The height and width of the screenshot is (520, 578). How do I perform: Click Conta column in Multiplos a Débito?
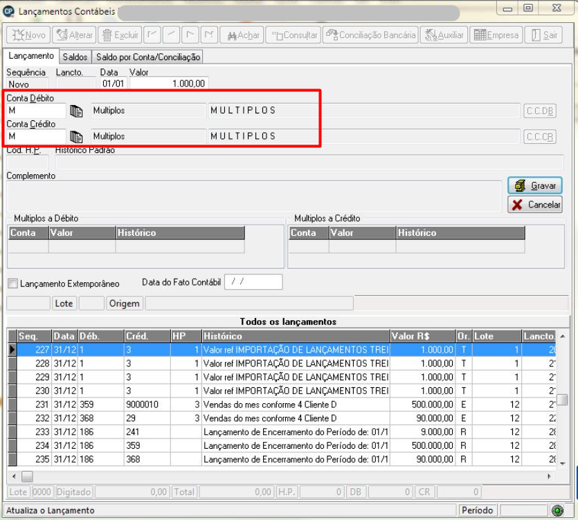click(29, 233)
